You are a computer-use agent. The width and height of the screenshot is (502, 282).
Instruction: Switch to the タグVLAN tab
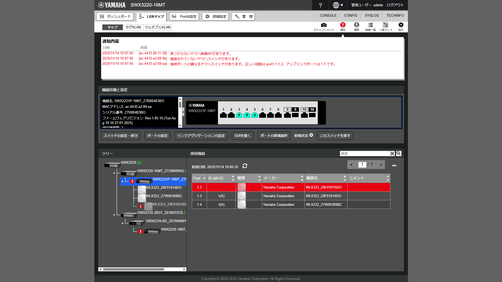click(x=133, y=27)
